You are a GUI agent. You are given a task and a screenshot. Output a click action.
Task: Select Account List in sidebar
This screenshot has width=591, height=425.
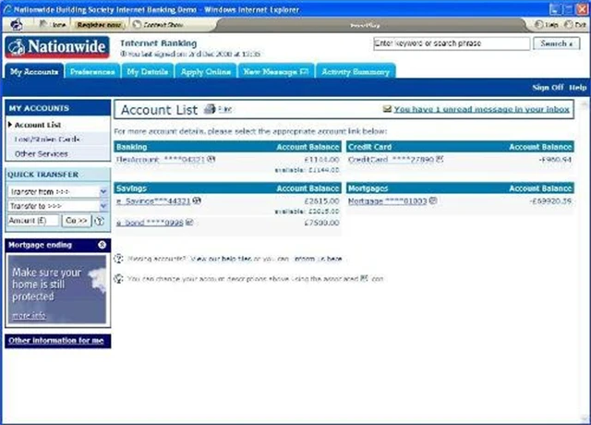pos(38,125)
